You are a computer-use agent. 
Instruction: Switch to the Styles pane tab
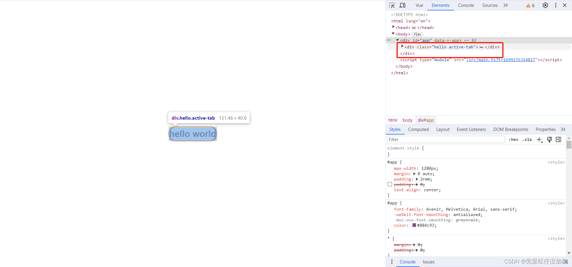point(395,129)
